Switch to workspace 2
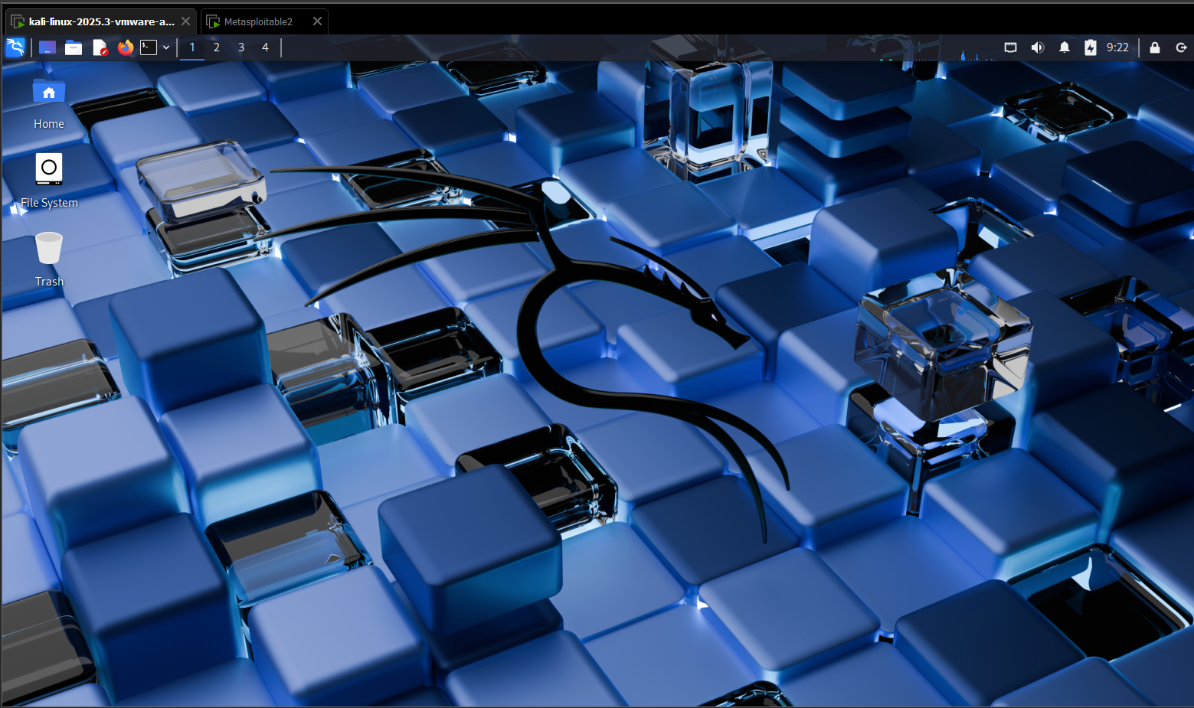 (x=217, y=47)
